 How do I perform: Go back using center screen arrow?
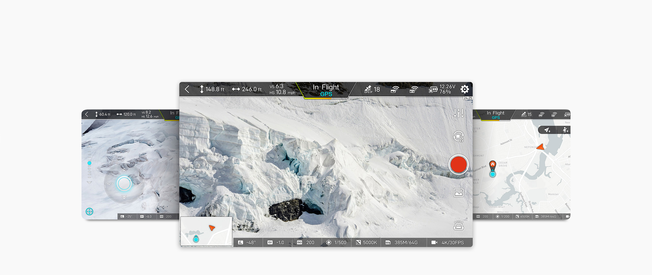187,89
